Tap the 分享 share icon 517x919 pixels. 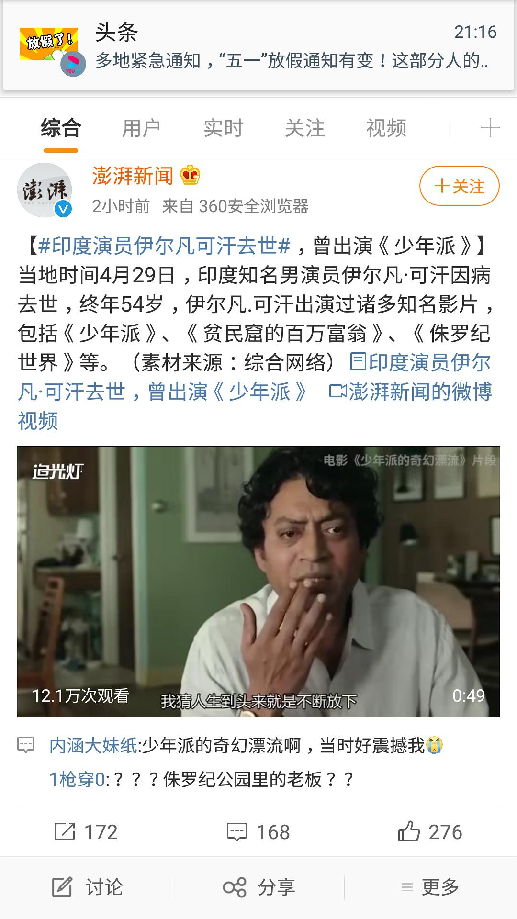235,887
